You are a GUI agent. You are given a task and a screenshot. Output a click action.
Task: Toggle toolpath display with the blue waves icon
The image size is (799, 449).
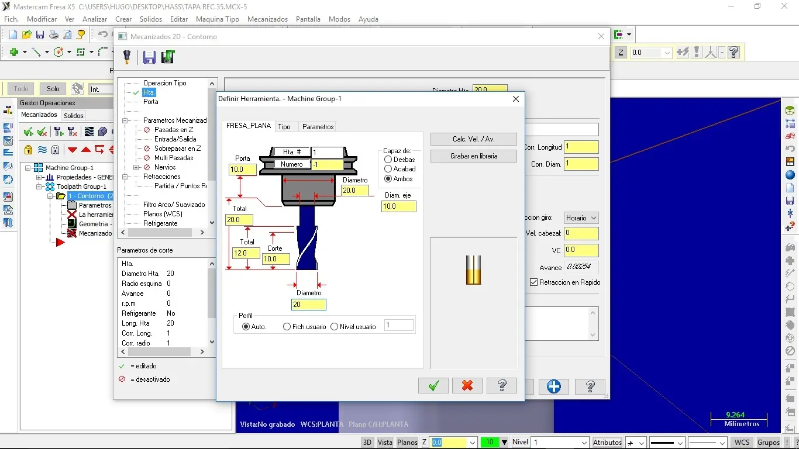[x=42, y=150]
